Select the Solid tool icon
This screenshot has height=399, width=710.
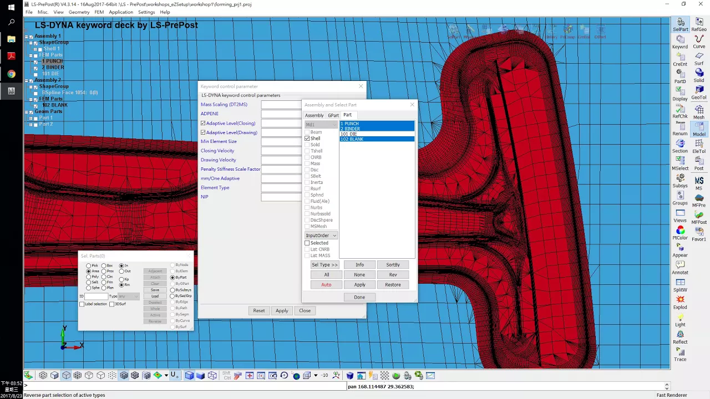(x=699, y=76)
